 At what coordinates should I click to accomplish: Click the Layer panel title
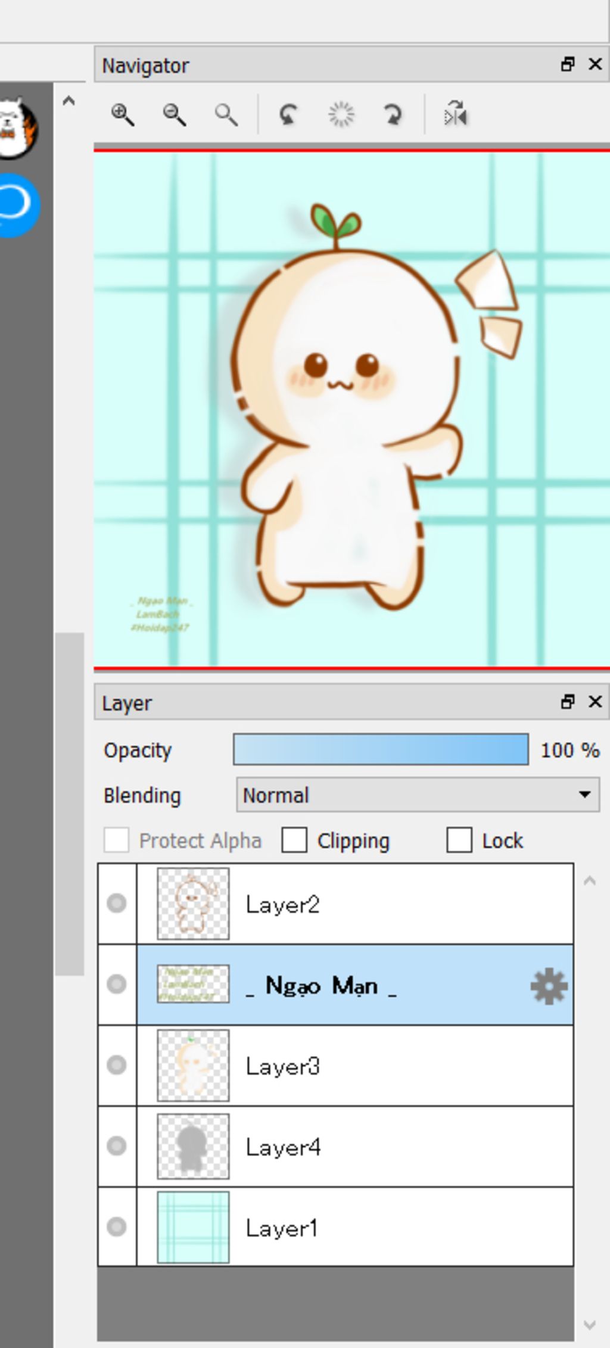[x=127, y=703]
